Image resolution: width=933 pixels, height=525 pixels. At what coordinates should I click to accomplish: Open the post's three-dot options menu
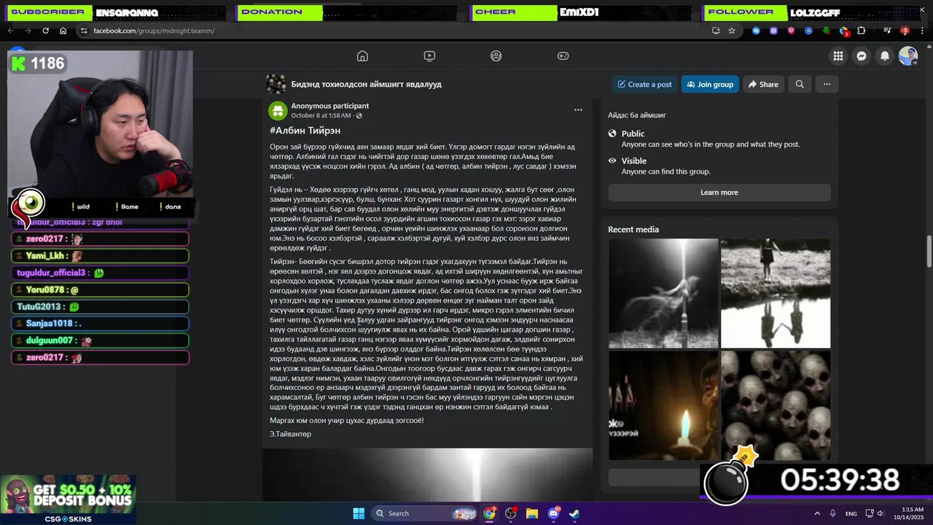coord(578,110)
